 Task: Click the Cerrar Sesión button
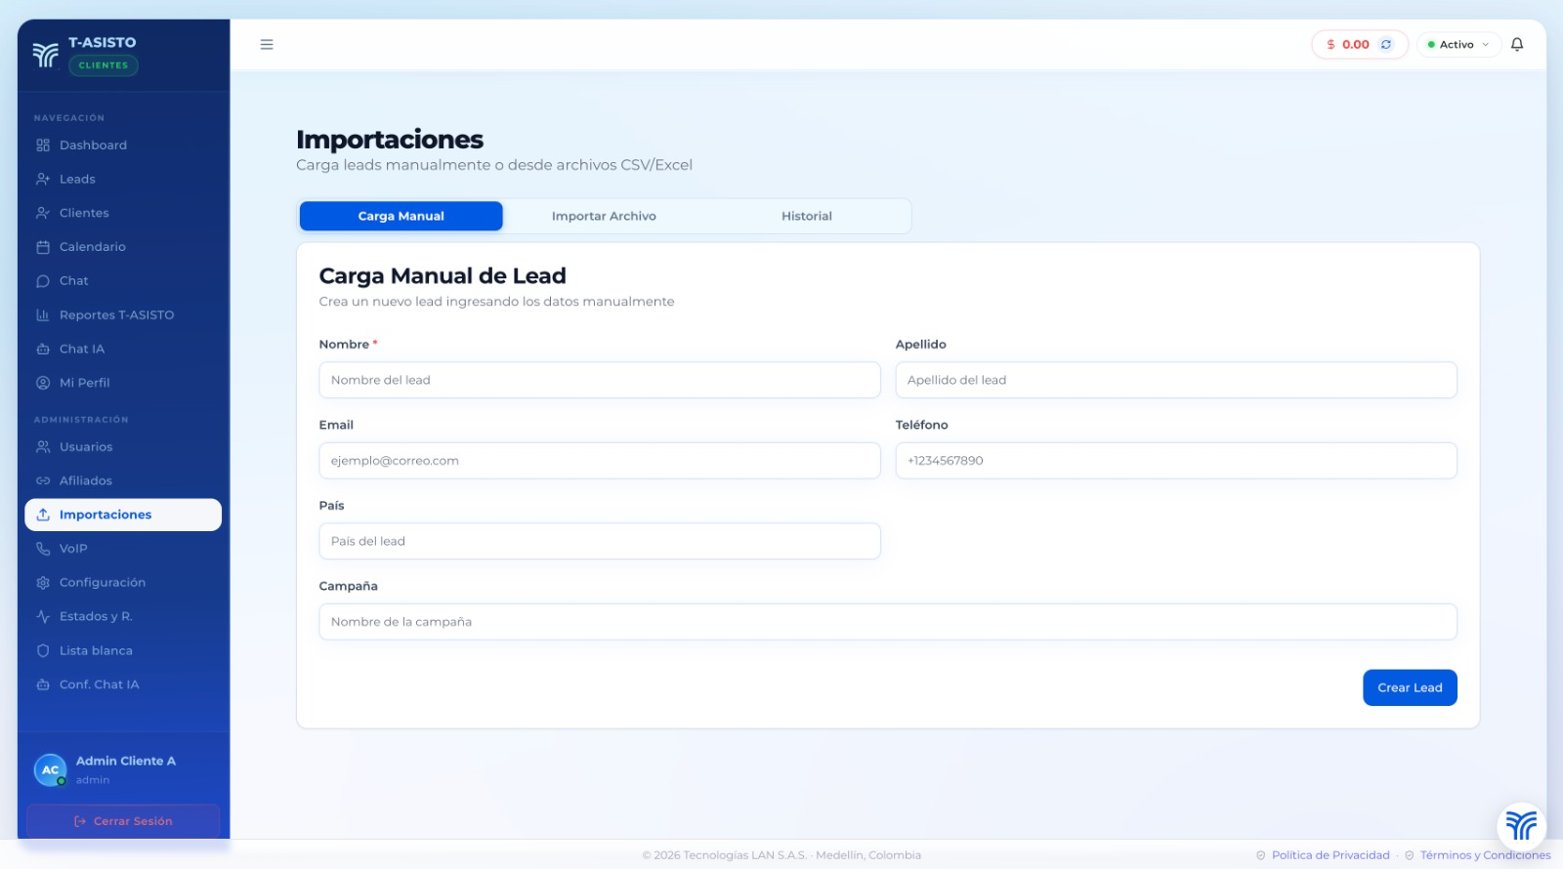[123, 821]
